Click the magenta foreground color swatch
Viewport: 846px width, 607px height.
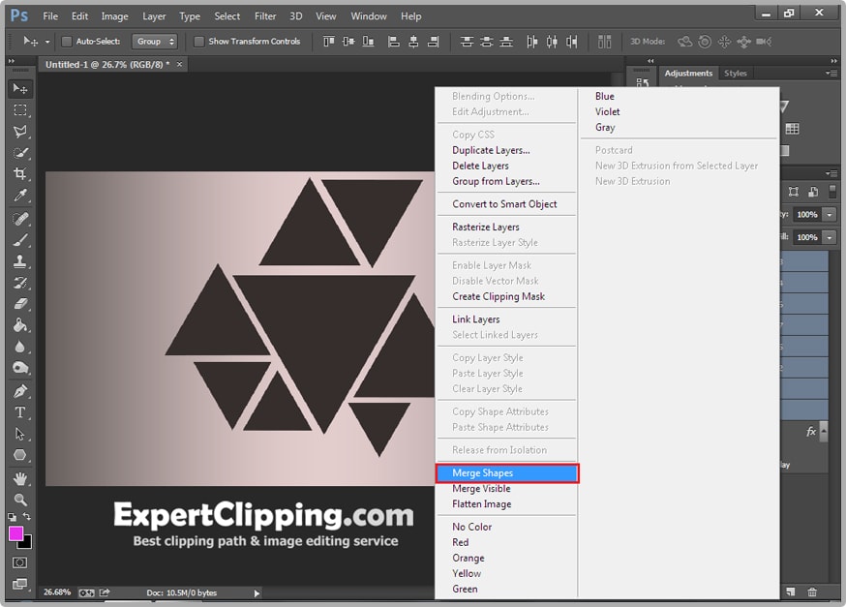(16, 533)
